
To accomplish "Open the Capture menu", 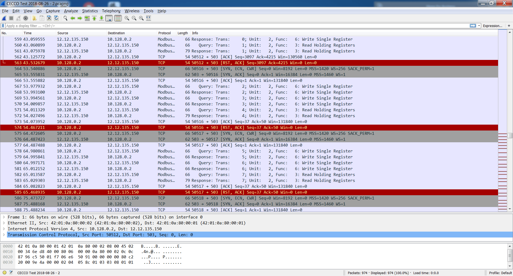I will point(53,11).
